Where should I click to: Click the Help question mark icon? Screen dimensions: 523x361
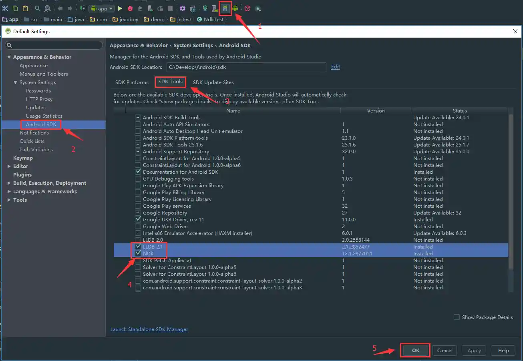pos(247,8)
